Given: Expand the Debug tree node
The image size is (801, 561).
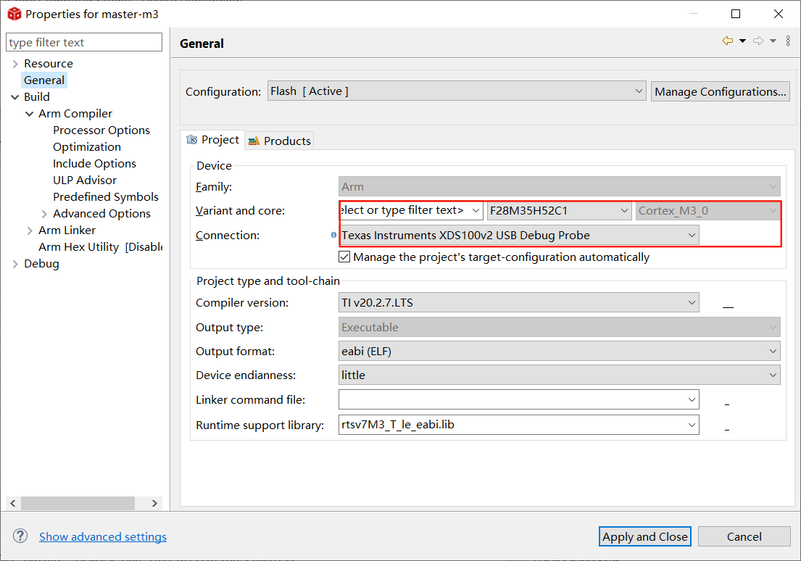Looking at the screenshot, I should pos(16,264).
